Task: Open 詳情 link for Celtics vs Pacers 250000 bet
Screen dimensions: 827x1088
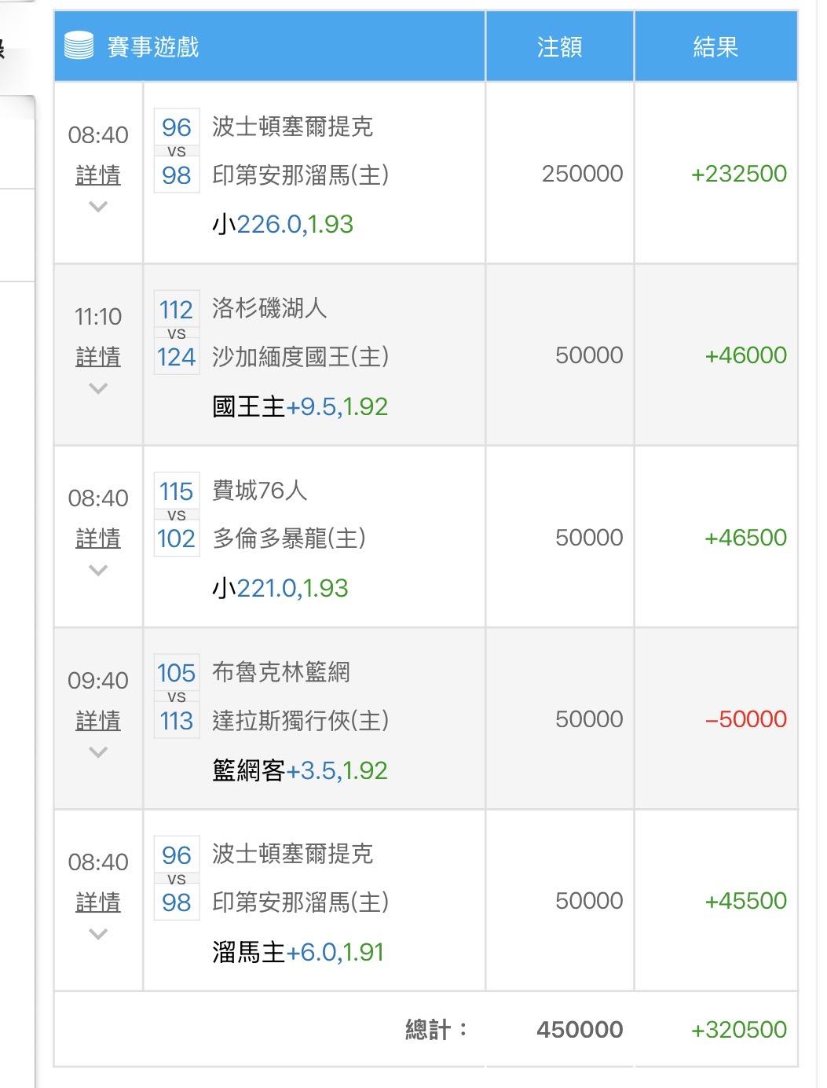Action: click(x=98, y=175)
